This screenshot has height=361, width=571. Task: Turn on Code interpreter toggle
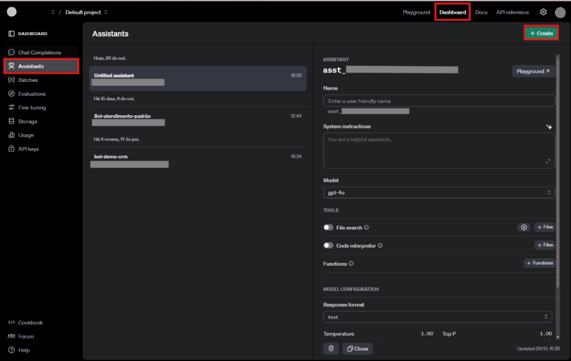[328, 245]
